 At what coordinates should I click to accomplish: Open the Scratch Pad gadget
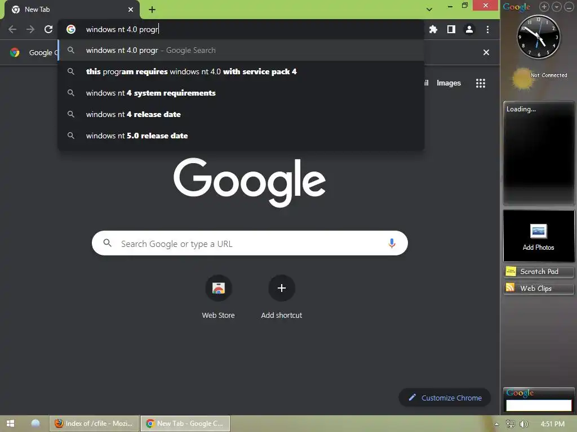538,272
